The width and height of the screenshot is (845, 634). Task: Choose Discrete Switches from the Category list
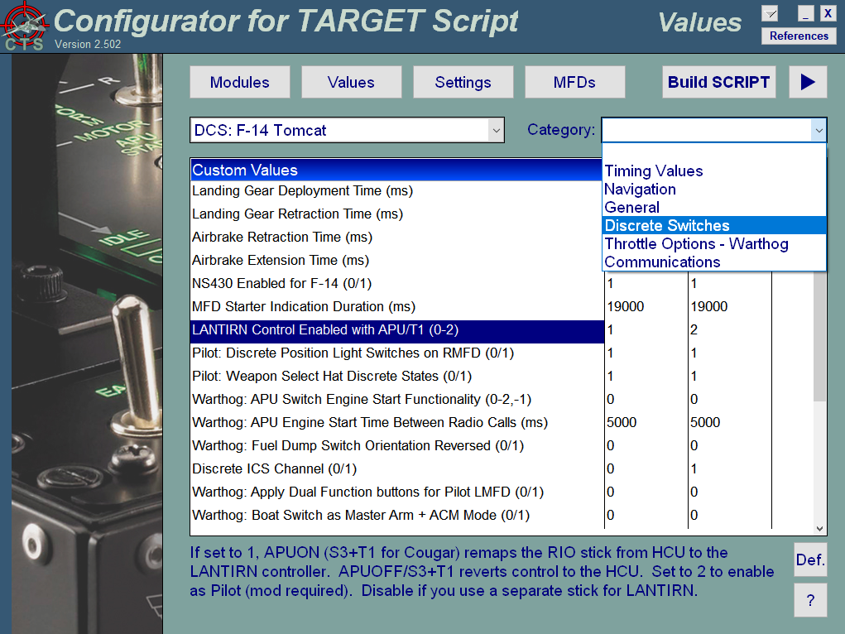(x=667, y=226)
